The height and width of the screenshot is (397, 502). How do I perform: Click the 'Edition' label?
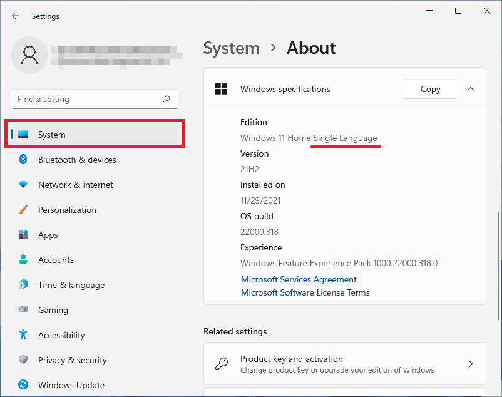click(x=254, y=122)
